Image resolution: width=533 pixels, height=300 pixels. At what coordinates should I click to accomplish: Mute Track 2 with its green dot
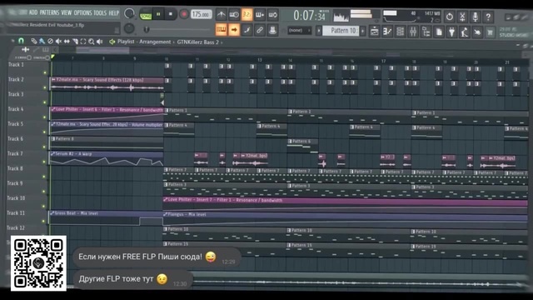tap(44, 87)
